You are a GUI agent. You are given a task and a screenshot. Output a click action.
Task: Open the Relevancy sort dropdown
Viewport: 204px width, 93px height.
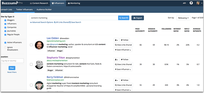(x=183, y=18)
